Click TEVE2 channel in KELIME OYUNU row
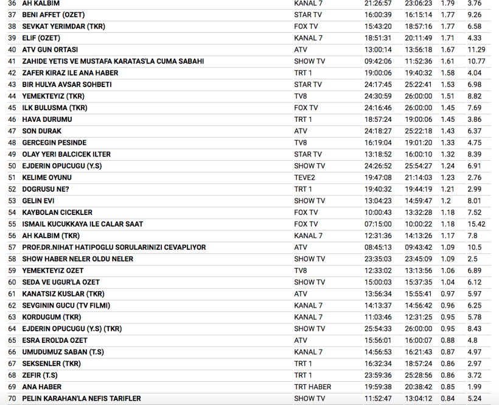The height and width of the screenshot is (405, 499). click(x=304, y=178)
